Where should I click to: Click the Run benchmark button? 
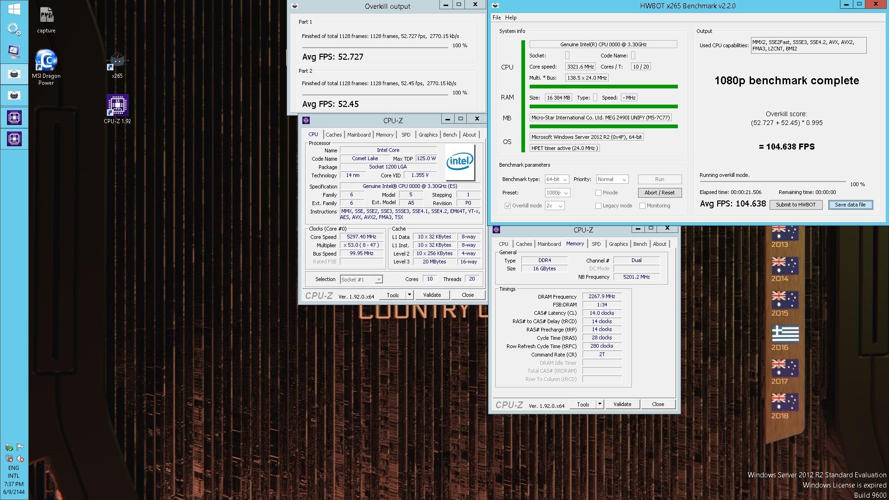[x=660, y=179]
